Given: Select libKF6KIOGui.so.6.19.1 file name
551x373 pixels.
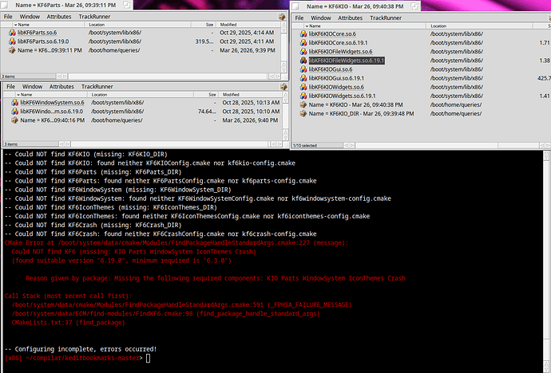Looking at the screenshot, I should (x=336, y=78).
